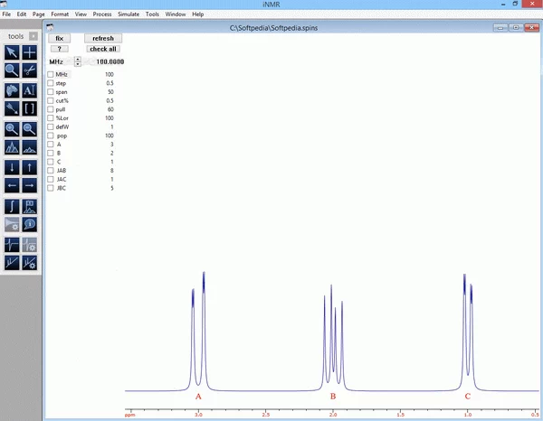Select the magnifying glass zoom tool
543x421 pixels.
12,70
